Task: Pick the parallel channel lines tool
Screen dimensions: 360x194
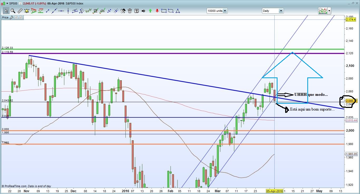Action: pos(75,11)
